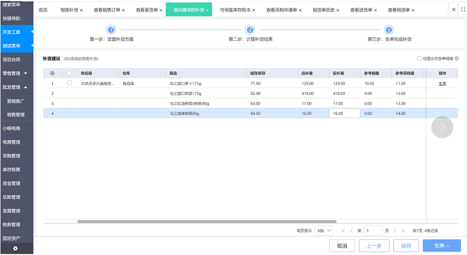This screenshot has height=255, width=467.
Task: Click the step 1 circle 设置补货方案
Action: (111, 30)
